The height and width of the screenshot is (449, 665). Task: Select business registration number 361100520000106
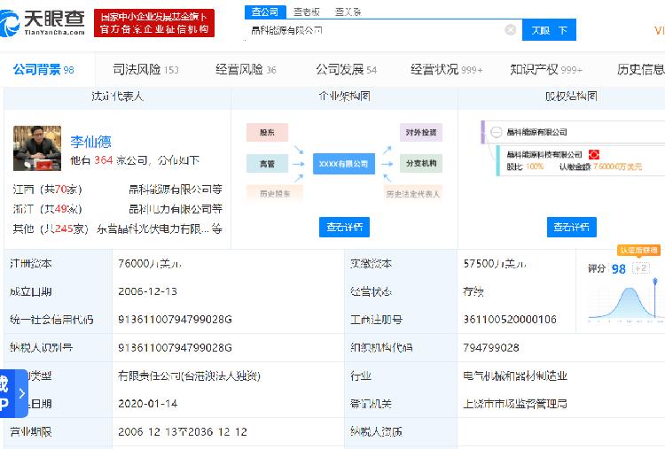pos(510,320)
